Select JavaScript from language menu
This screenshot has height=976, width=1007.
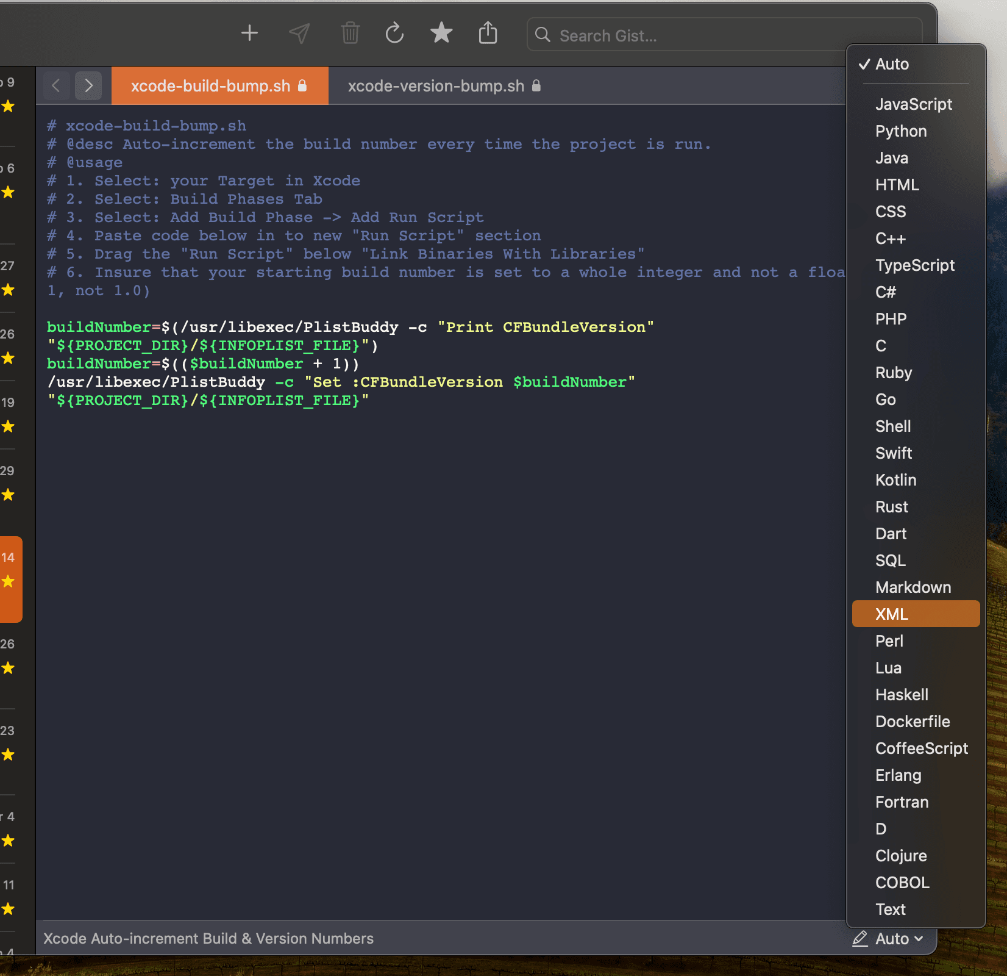[x=916, y=104]
